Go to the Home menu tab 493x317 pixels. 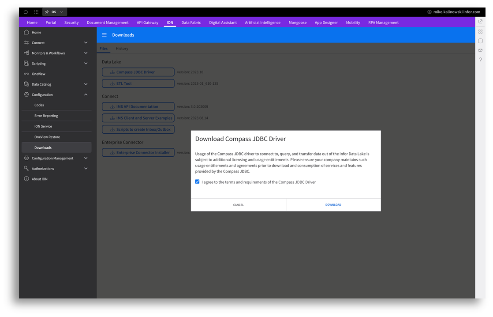point(32,23)
